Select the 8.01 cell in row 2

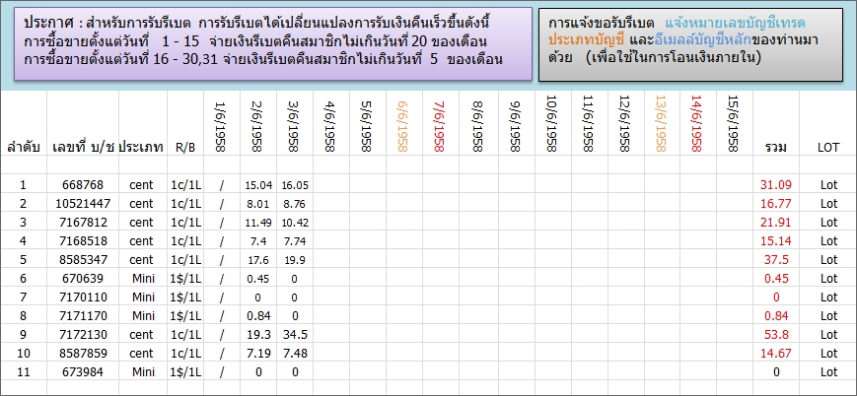click(x=258, y=204)
